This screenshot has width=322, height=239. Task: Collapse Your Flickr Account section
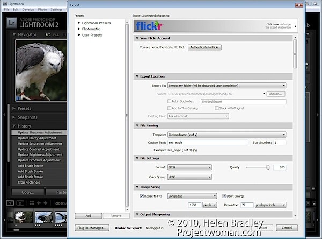(x=137, y=38)
